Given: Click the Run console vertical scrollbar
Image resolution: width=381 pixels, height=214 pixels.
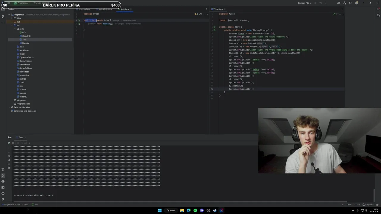Looking at the screenshot, I should pos(374,195).
